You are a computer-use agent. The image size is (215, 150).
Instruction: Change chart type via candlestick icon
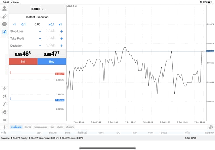click(4, 96)
